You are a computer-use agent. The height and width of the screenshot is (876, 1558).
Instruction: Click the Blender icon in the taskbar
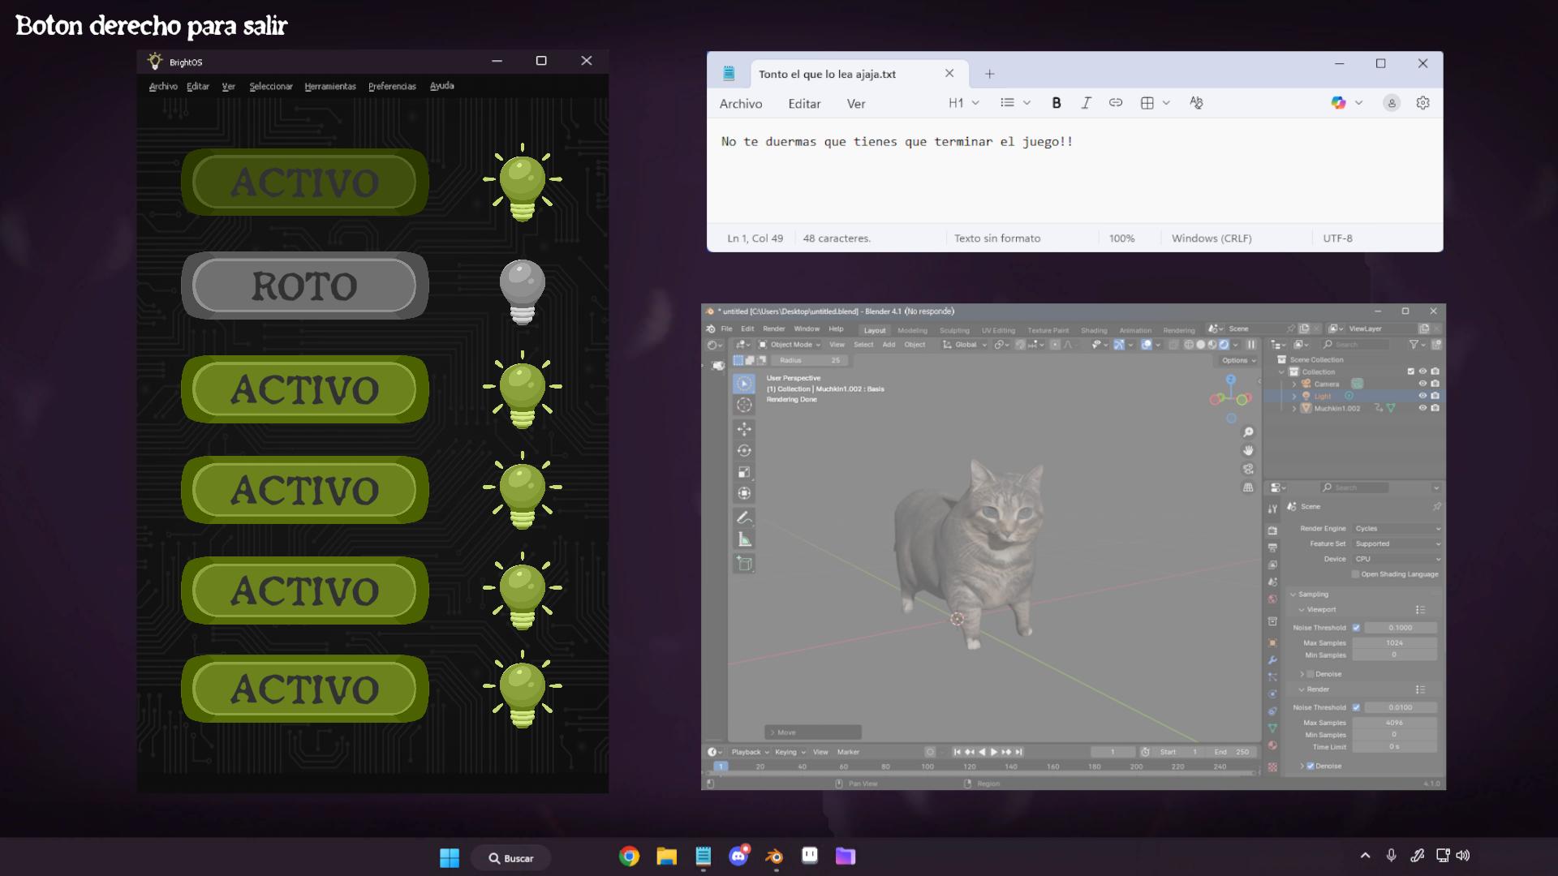pyautogui.click(x=774, y=857)
